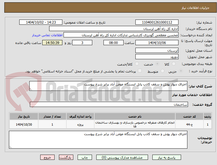Click the بازگشت back button
Viewport: 217px width, 165px height.
pyautogui.click(x=66, y=158)
